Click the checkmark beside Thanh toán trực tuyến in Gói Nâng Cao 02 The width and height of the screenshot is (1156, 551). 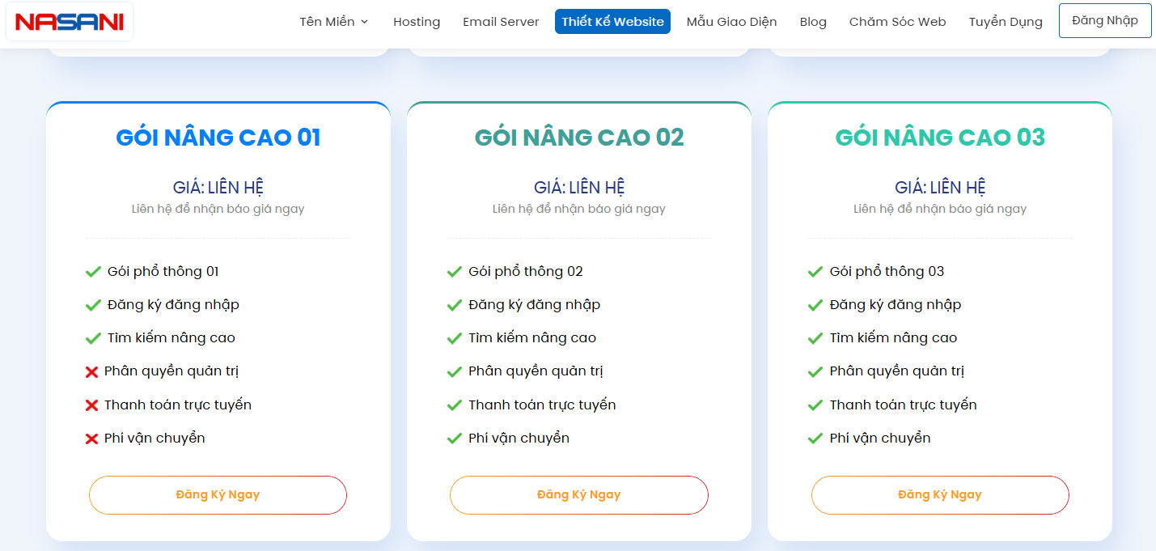pos(453,404)
